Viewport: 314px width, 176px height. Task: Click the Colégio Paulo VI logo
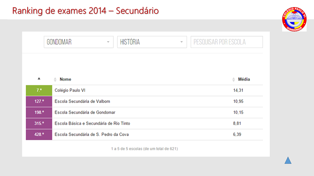(294, 19)
